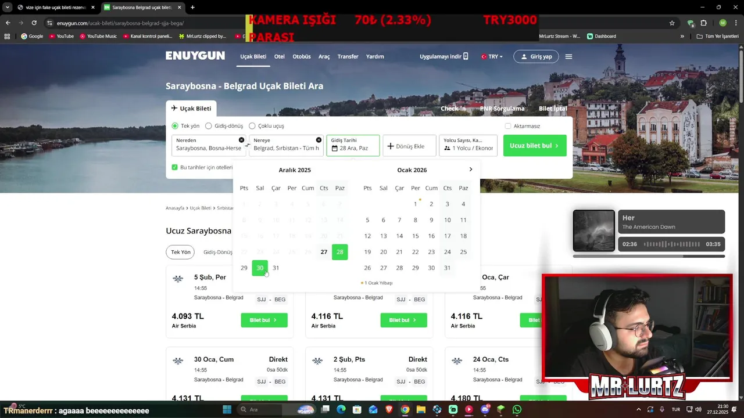Image resolution: width=744 pixels, height=418 pixels.
Task: Click the ENUYGUN logo
Action: coord(195,56)
